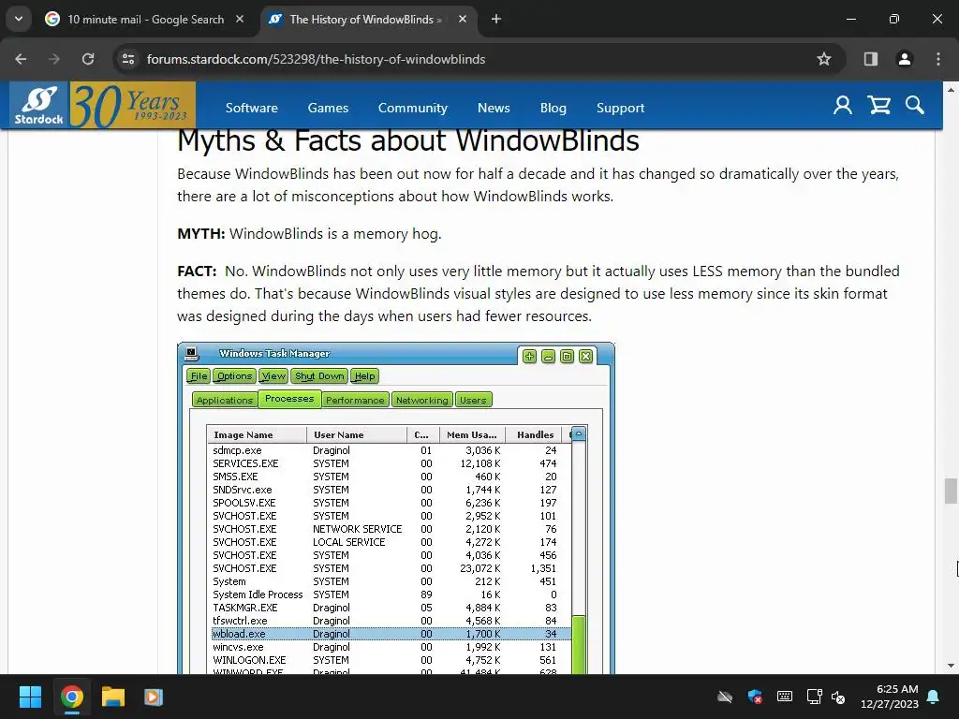Screen dimensions: 959x719
Task: Open the Community menu
Action: tap(413, 108)
